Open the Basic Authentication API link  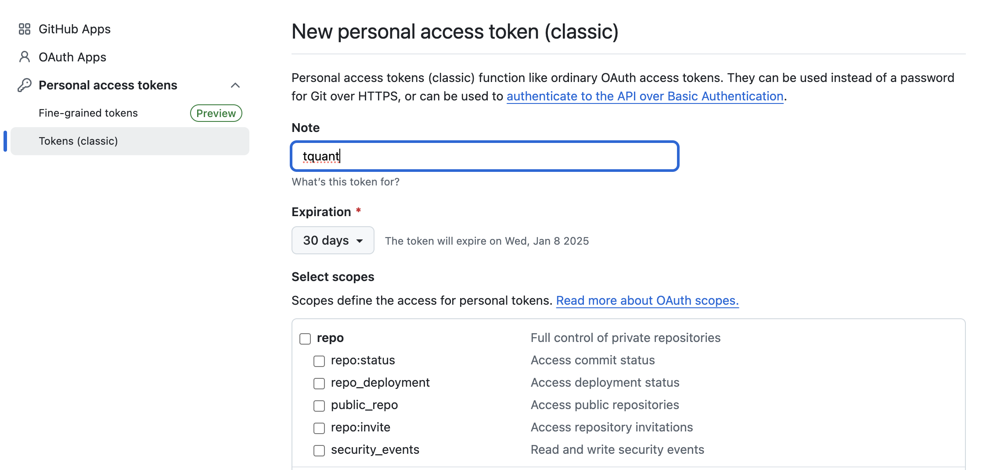(x=644, y=96)
